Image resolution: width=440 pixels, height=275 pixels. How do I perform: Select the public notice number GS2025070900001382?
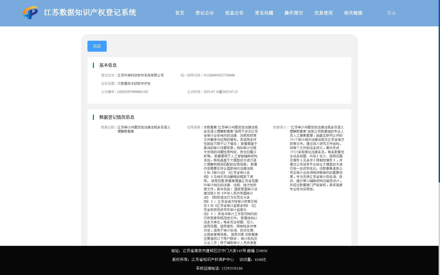click(133, 92)
